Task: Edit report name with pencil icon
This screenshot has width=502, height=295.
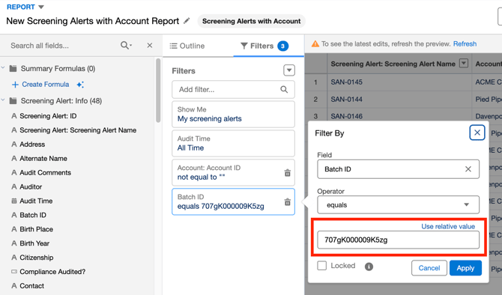Action: point(187,21)
